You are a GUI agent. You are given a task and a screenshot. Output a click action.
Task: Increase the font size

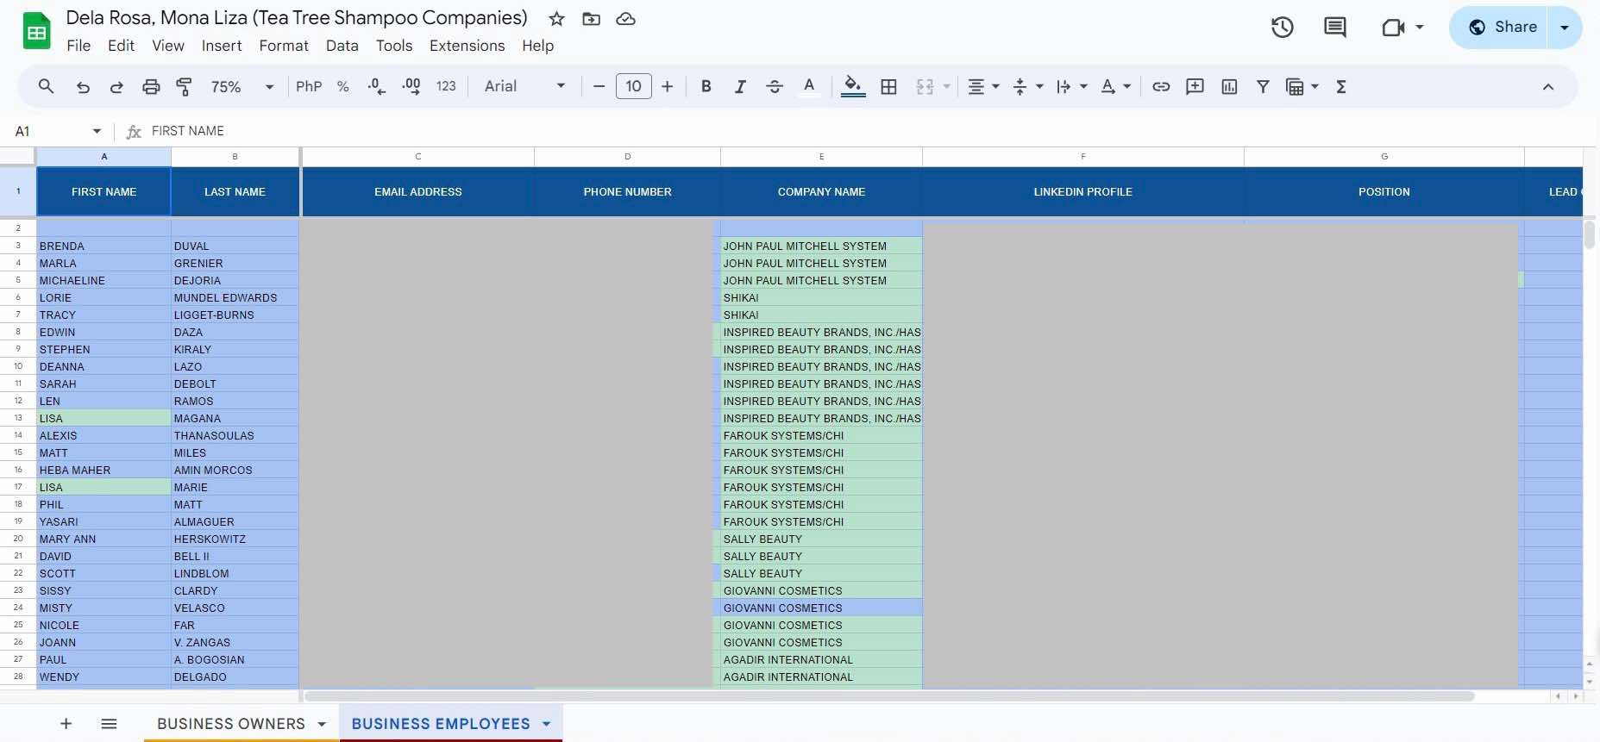coord(667,86)
